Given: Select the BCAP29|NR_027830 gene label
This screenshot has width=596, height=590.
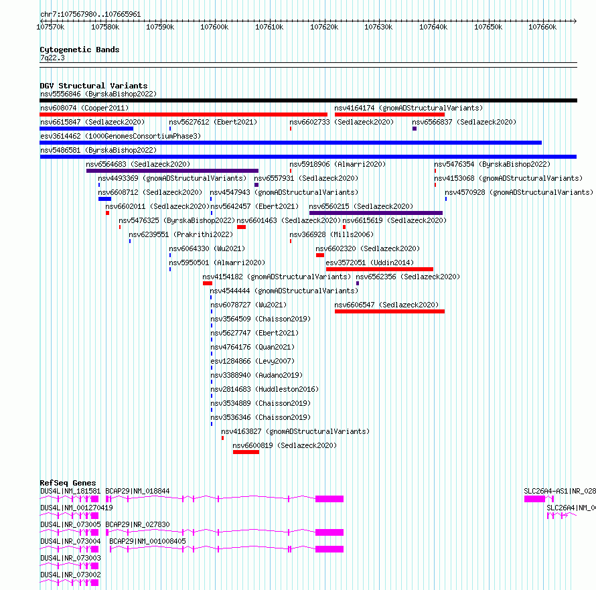Looking at the screenshot, I should (x=137, y=524).
